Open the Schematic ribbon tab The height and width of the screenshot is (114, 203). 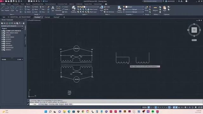click(16, 4)
